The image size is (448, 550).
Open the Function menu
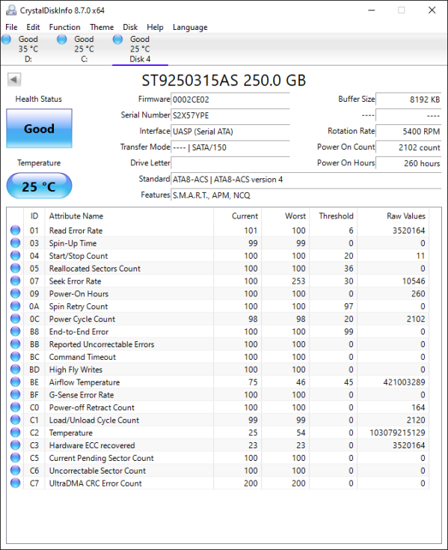(64, 28)
